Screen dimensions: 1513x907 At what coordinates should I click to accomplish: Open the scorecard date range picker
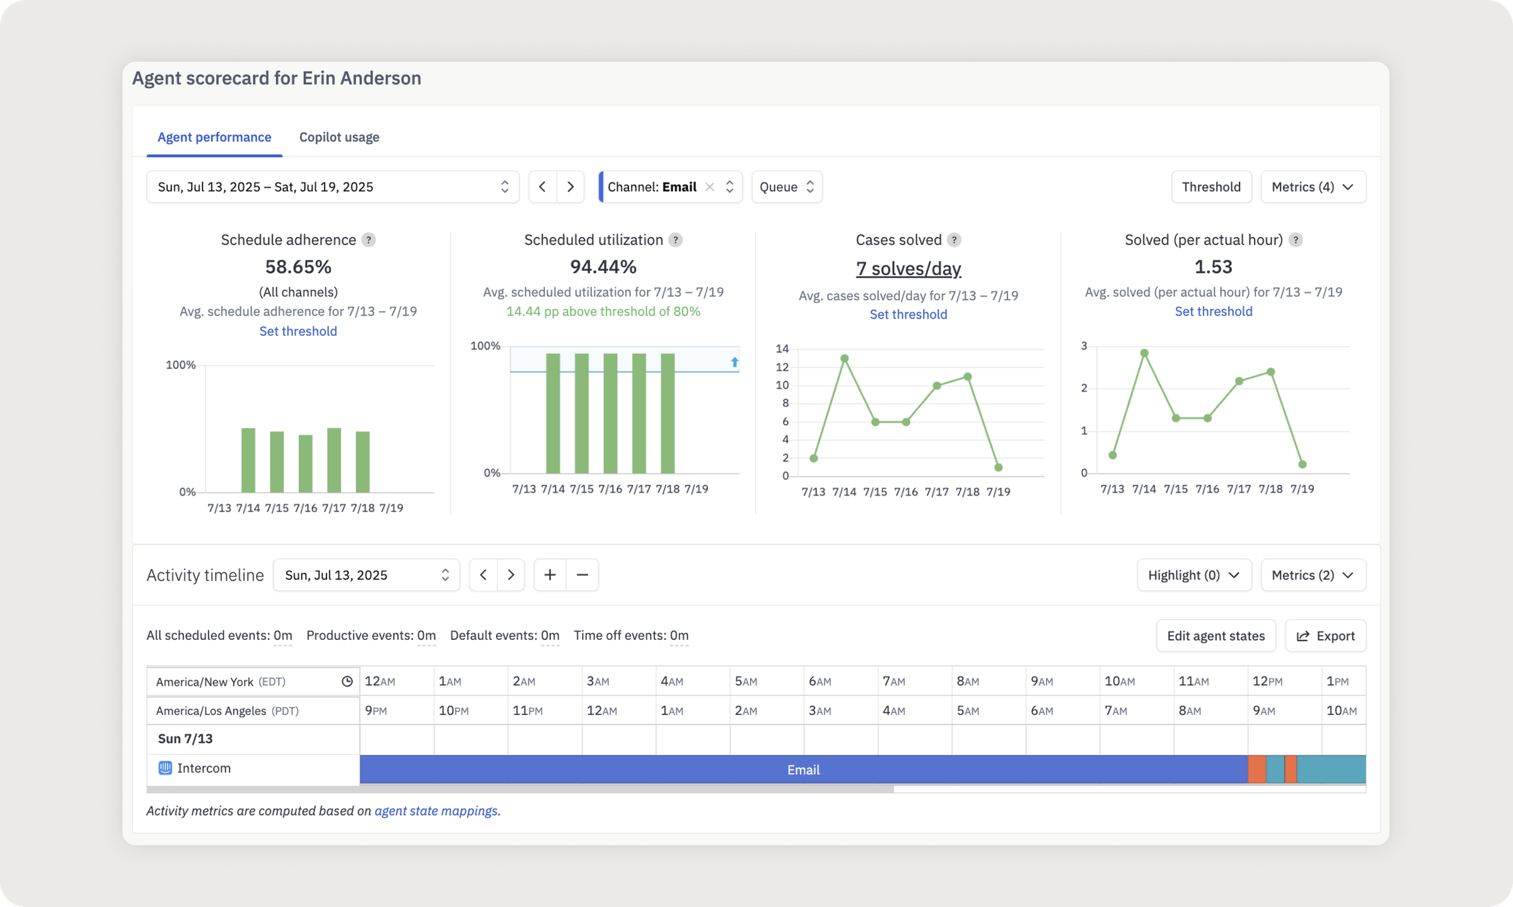(x=332, y=187)
